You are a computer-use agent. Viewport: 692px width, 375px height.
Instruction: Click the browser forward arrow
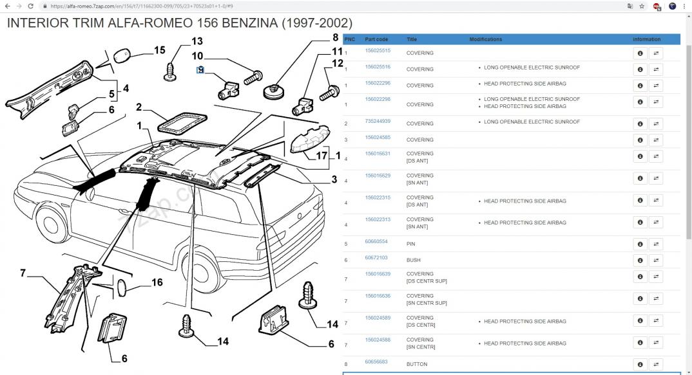point(19,6)
